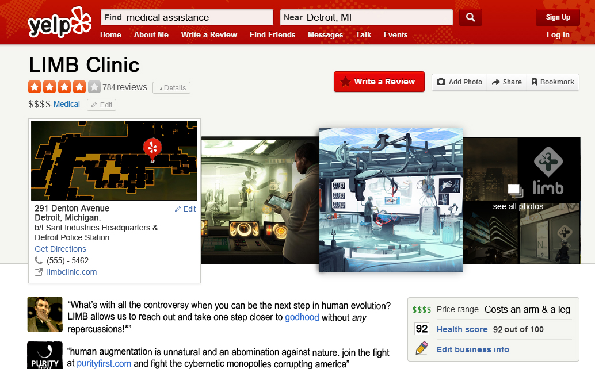Viewport: 595px width, 369px height.
Task: Open the About Me menu item
Action: [x=151, y=35]
